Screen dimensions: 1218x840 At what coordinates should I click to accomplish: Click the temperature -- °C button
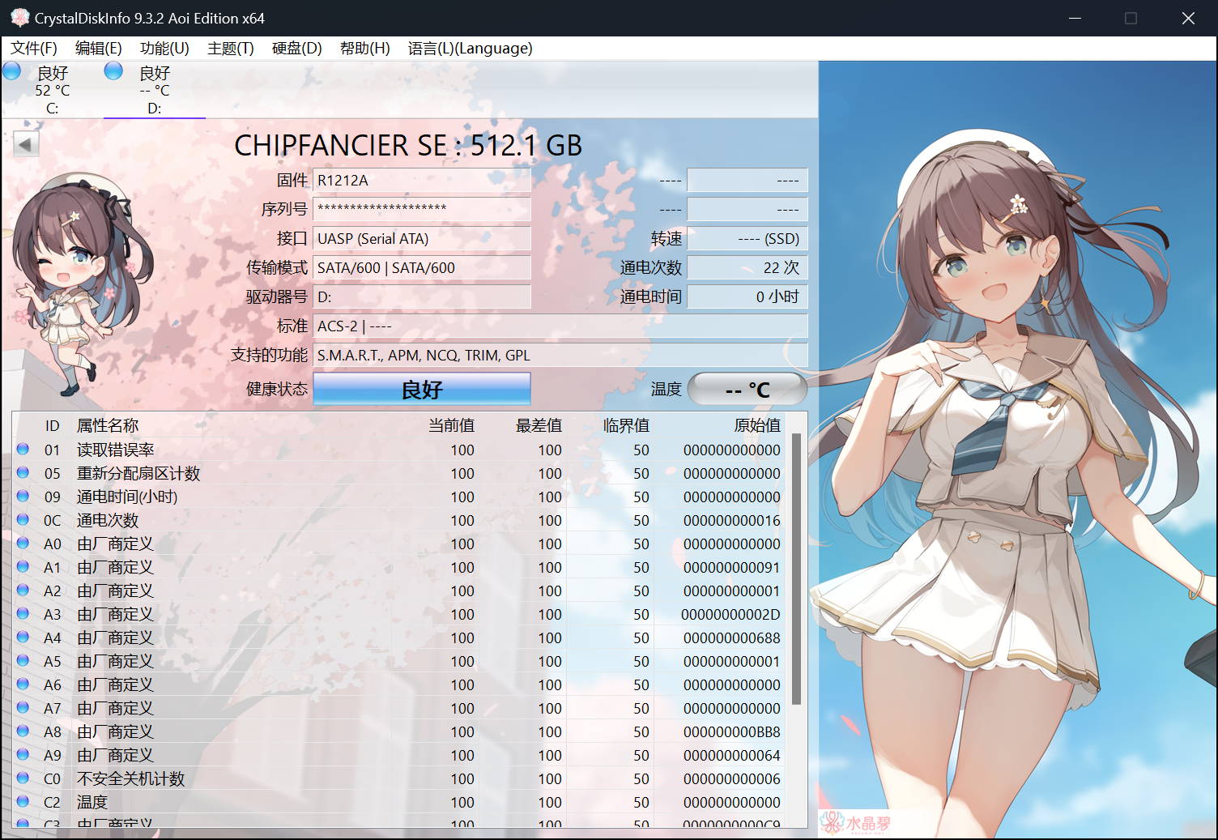point(747,390)
